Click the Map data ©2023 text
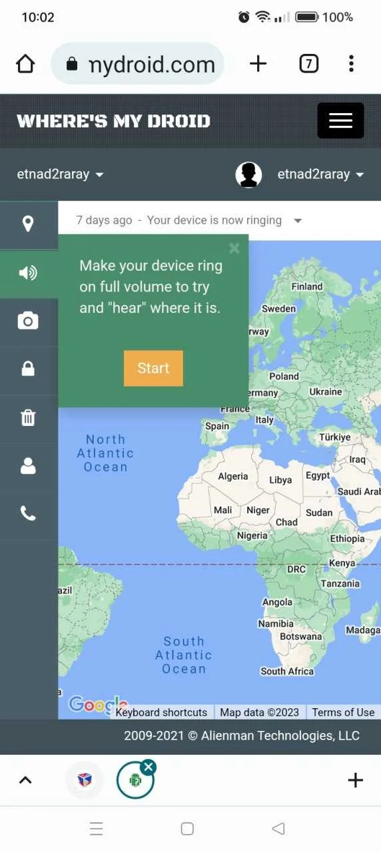381x852 pixels. point(260,712)
